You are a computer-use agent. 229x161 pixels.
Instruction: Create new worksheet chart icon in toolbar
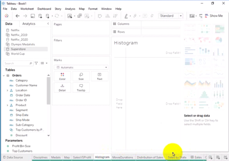tap(70, 16)
